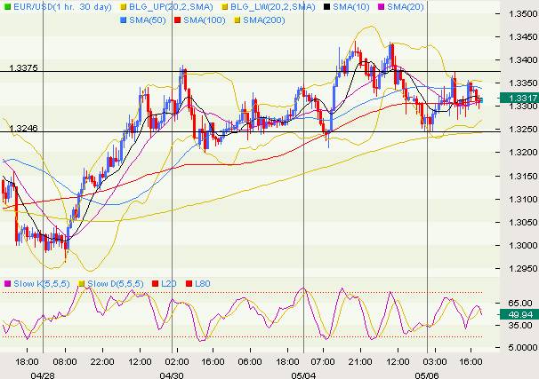Click the 1.3150 price axis label
The image size is (539, 379).
pos(523,176)
